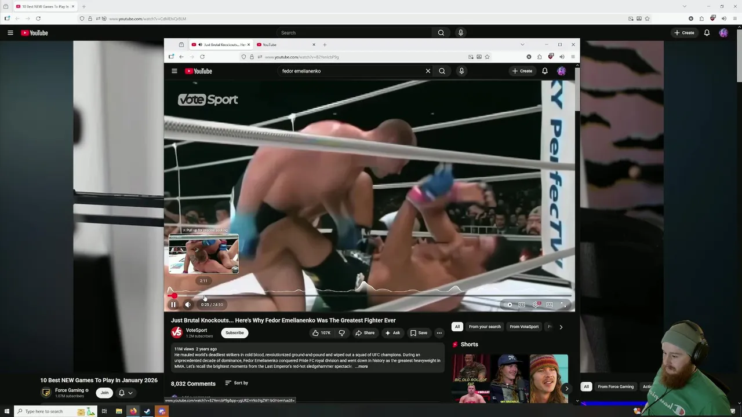
Task: Enter fullscreen on the video player
Action: pyautogui.click(x=563, y=305)
